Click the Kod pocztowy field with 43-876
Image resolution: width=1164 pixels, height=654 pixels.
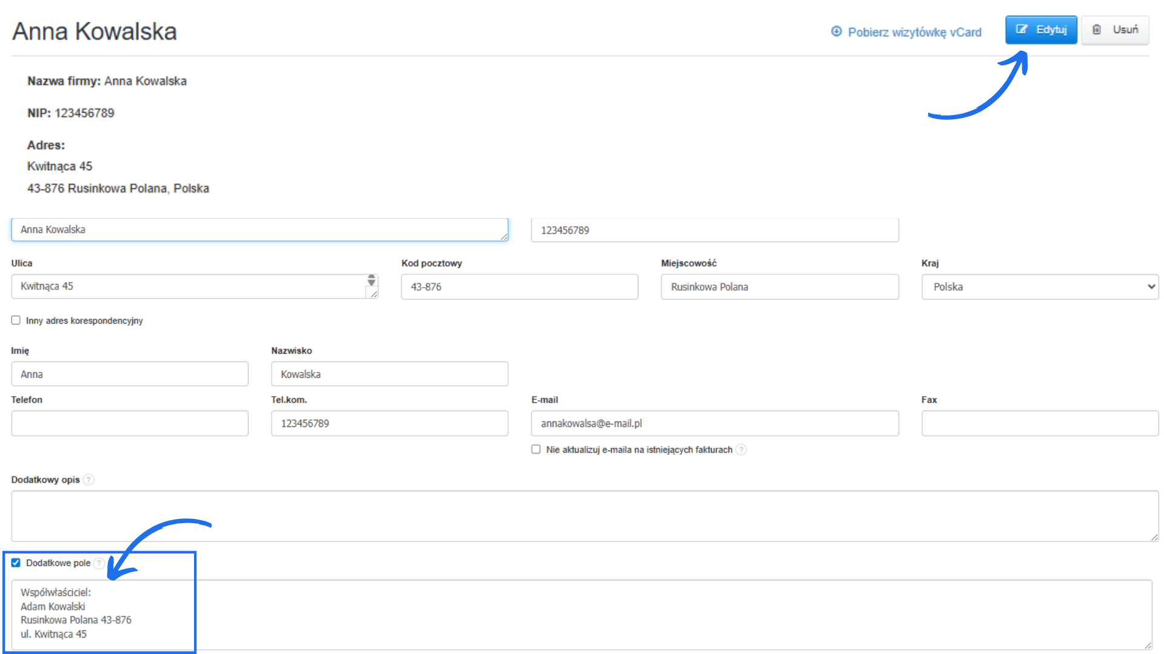[x=519, y=287]
